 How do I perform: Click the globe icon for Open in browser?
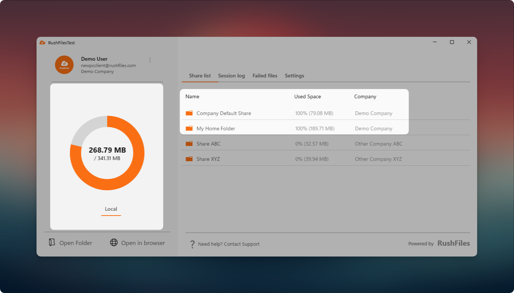114,243
